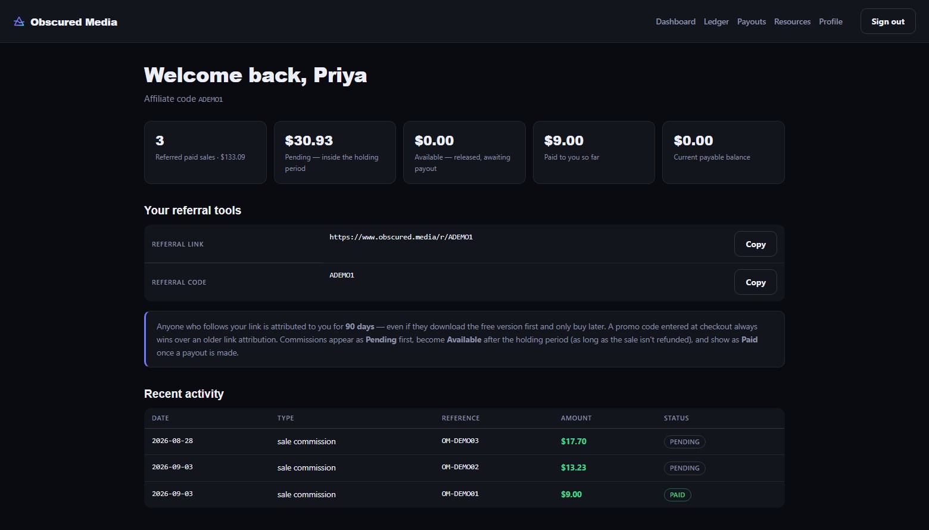Image resolution: width=929 pixels, height=530 pixels.
Task: Click the $30.93 pending amount card
Action: [x=335, y=152]
